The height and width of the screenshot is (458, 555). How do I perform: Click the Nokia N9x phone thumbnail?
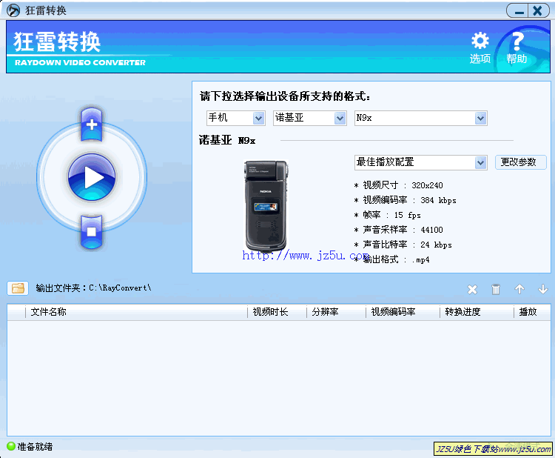(266, 205)
